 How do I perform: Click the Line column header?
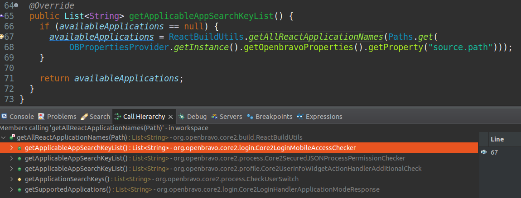[x=497, y=139]
